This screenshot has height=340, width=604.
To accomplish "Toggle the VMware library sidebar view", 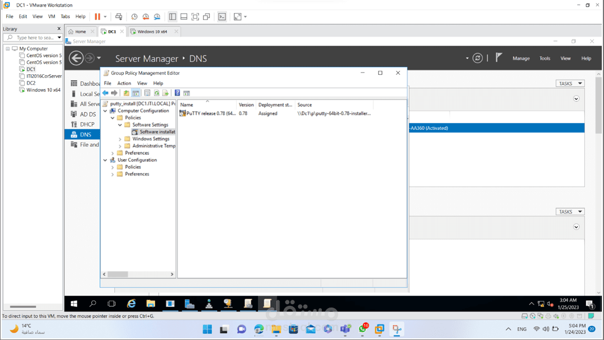I will click(x=173, y=17).
